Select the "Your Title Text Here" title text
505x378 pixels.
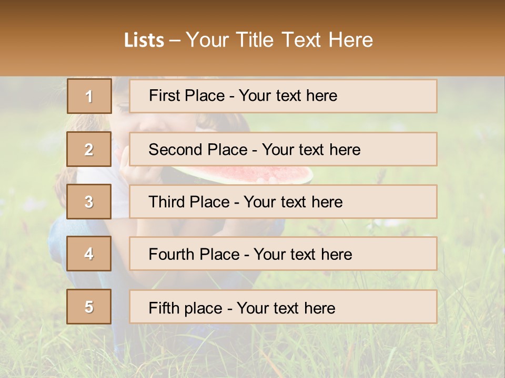(x=279, y=40)
